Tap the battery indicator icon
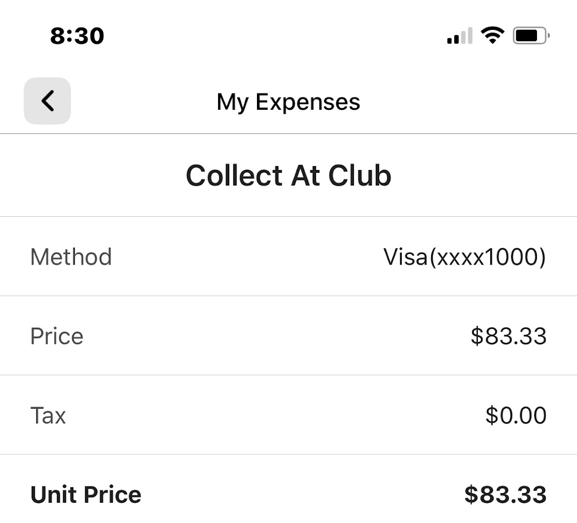Viewport: 577px width, 523px height. tap(531, 36)
